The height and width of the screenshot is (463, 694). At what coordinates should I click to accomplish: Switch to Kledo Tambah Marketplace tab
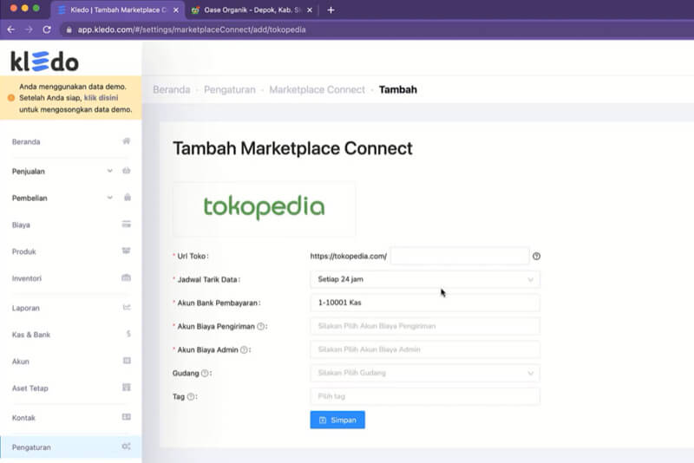click(x=117, y=10)
